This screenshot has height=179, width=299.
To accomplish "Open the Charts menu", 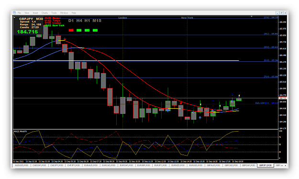I will pyautogui.click(x=44, y=13).
